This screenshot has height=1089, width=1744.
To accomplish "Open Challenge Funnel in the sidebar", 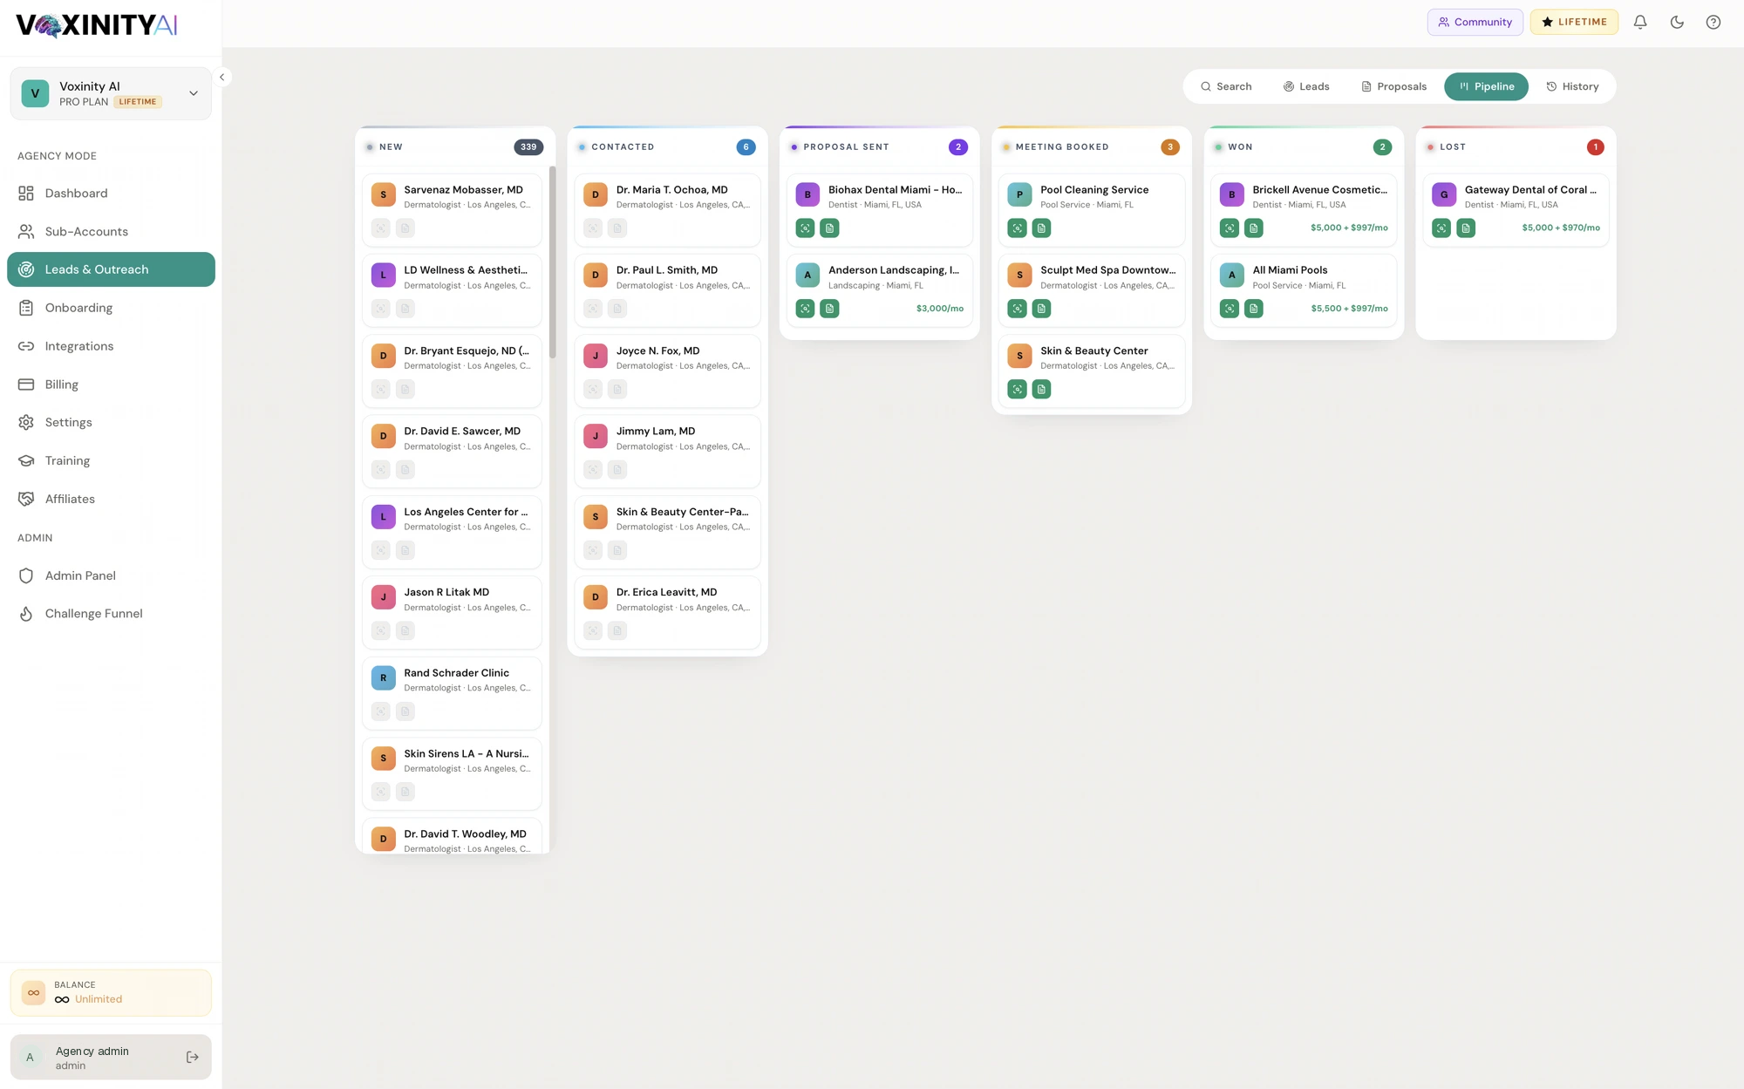I will tap(111, 614).
